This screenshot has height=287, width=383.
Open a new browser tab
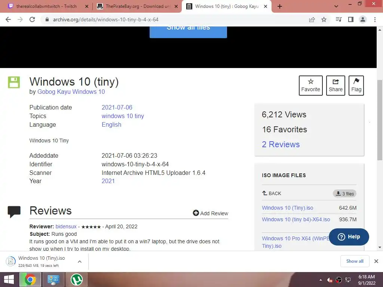coord(280,6)
